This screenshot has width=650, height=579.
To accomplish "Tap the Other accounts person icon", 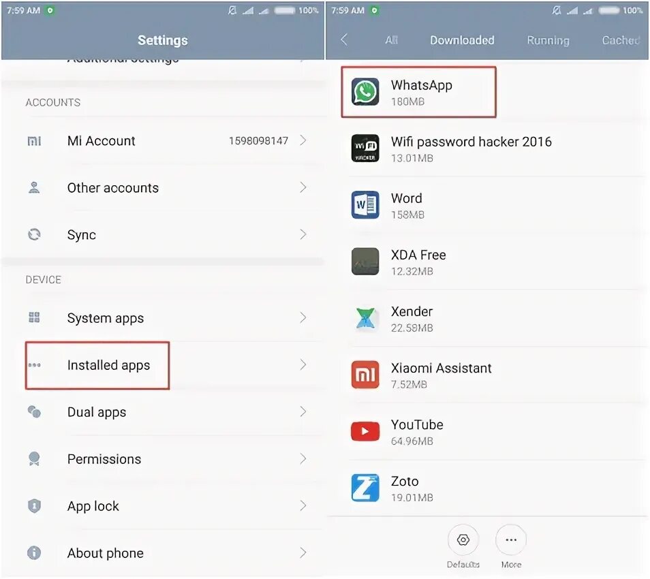I will [x=34, y=188].
